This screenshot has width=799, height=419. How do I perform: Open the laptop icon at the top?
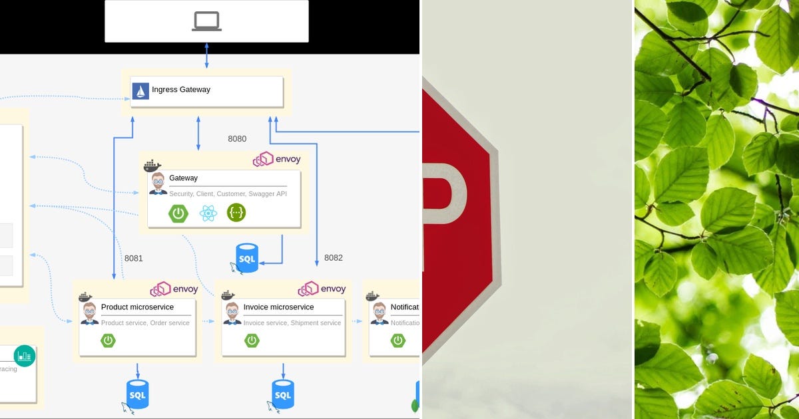point(206,20)
